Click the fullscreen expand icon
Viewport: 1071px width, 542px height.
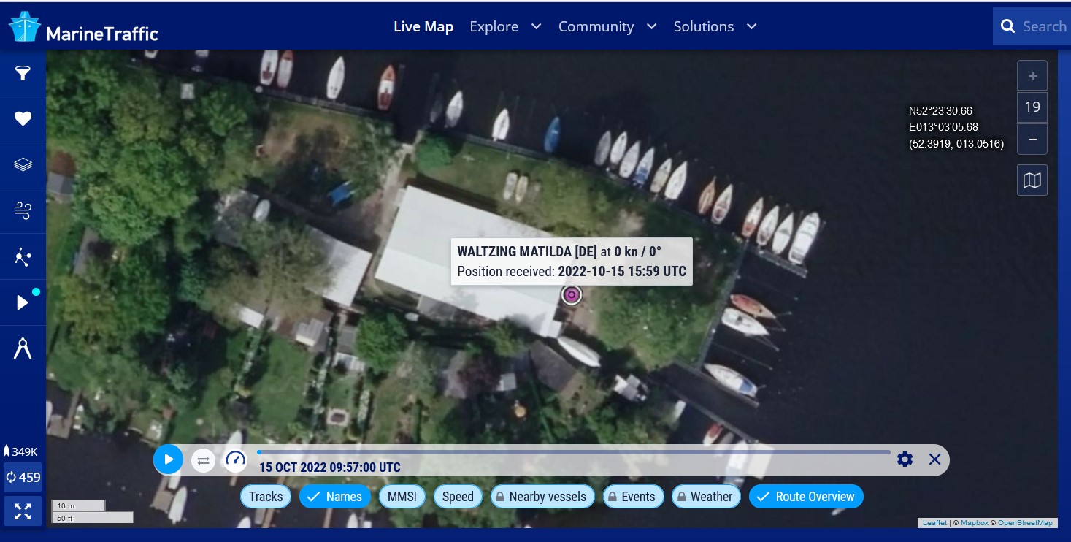tap(23, 511)
